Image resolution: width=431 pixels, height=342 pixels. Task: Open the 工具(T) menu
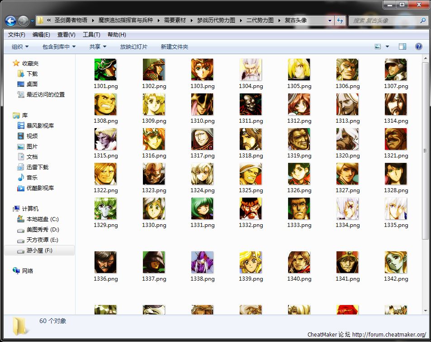[91, 35]
